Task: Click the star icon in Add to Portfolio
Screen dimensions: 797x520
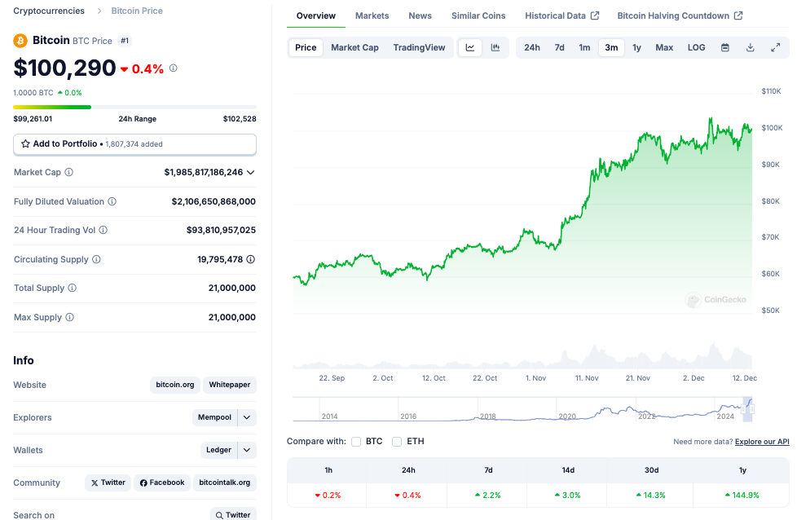Action: point(25,143)
